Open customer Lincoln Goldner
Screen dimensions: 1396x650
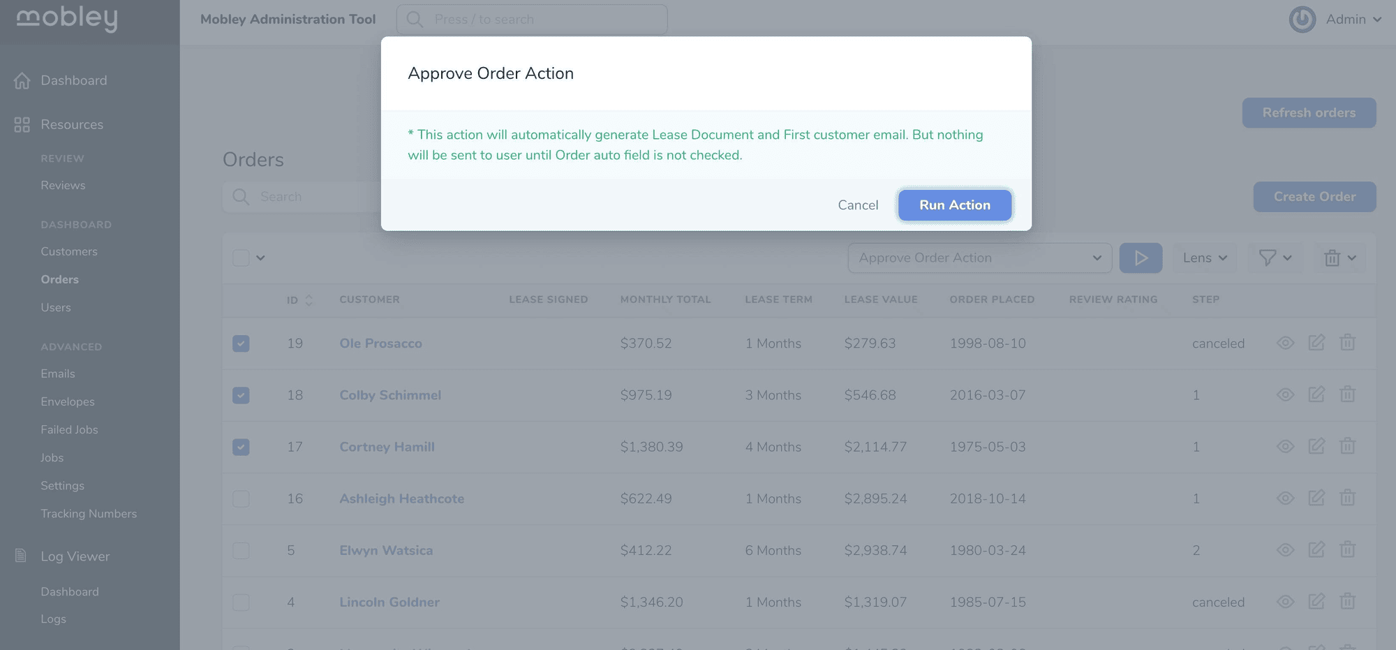click(389, 602)
